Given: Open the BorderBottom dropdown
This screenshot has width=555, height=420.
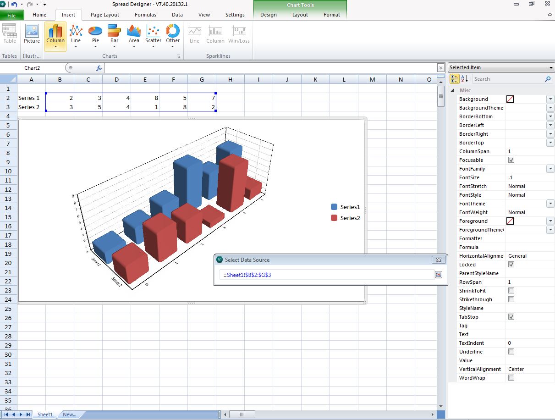Looking at the screenshot, I should tap(550, 116).
